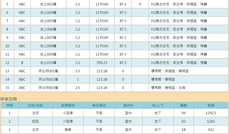This screenshot has height=134, width=229.
Task: Click row number 10 in floor table
Action: [7, 46]
